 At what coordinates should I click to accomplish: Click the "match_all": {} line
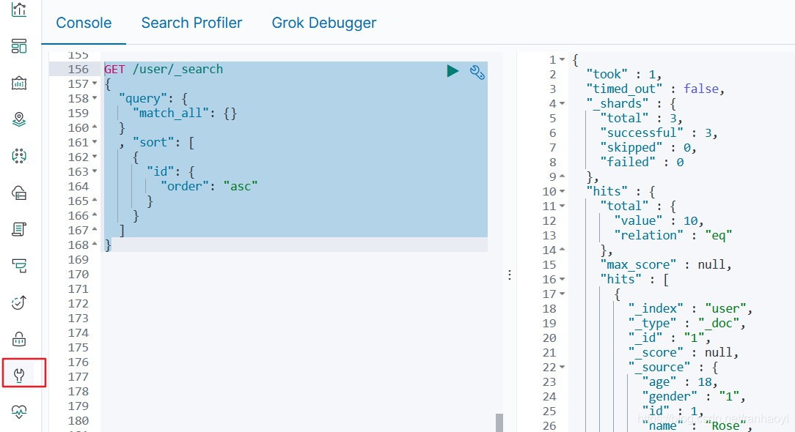[185, 113]
